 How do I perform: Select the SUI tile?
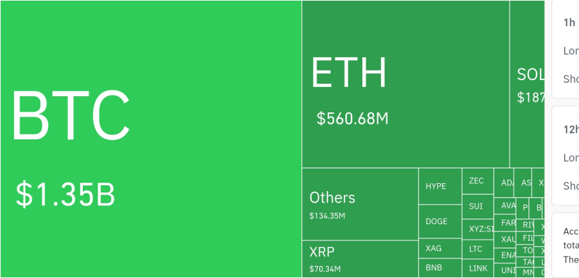coord(477,207)
